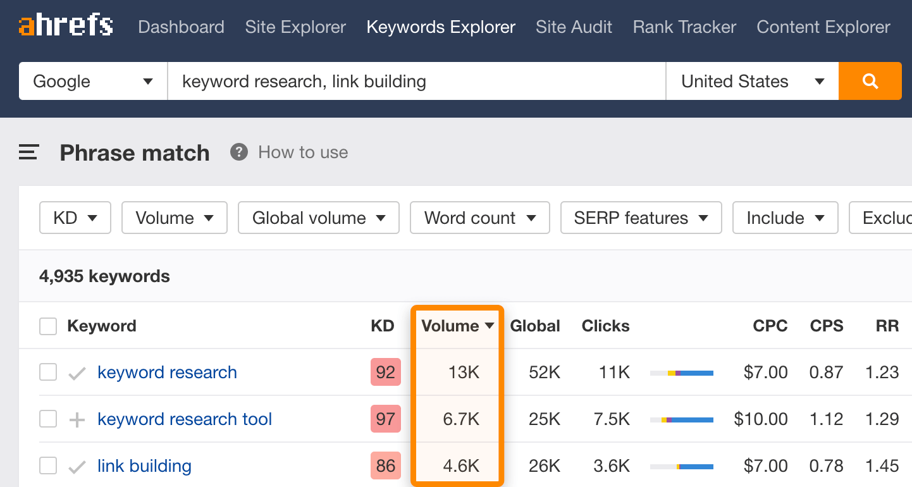The height and width of the screenshot is (487, 912).
Task: Click the orange search magnifier button
Action: [870, 81]
